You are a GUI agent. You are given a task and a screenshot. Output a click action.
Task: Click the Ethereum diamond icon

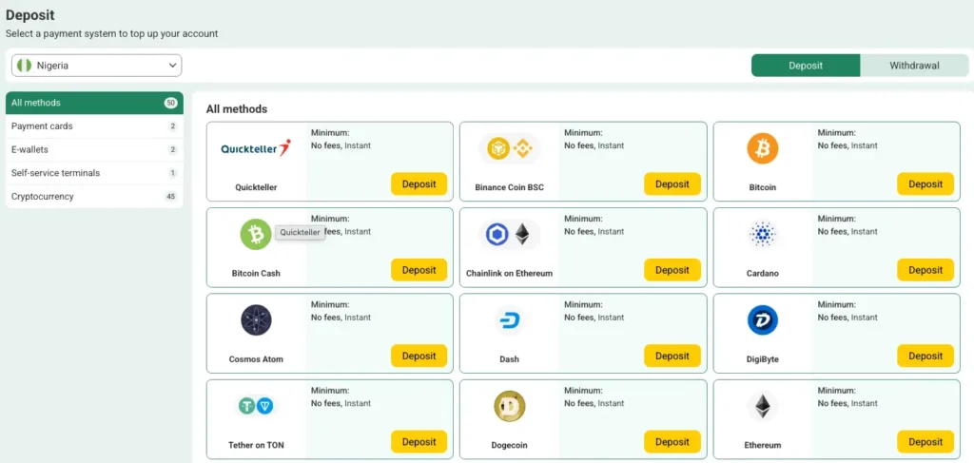[762, 407]
